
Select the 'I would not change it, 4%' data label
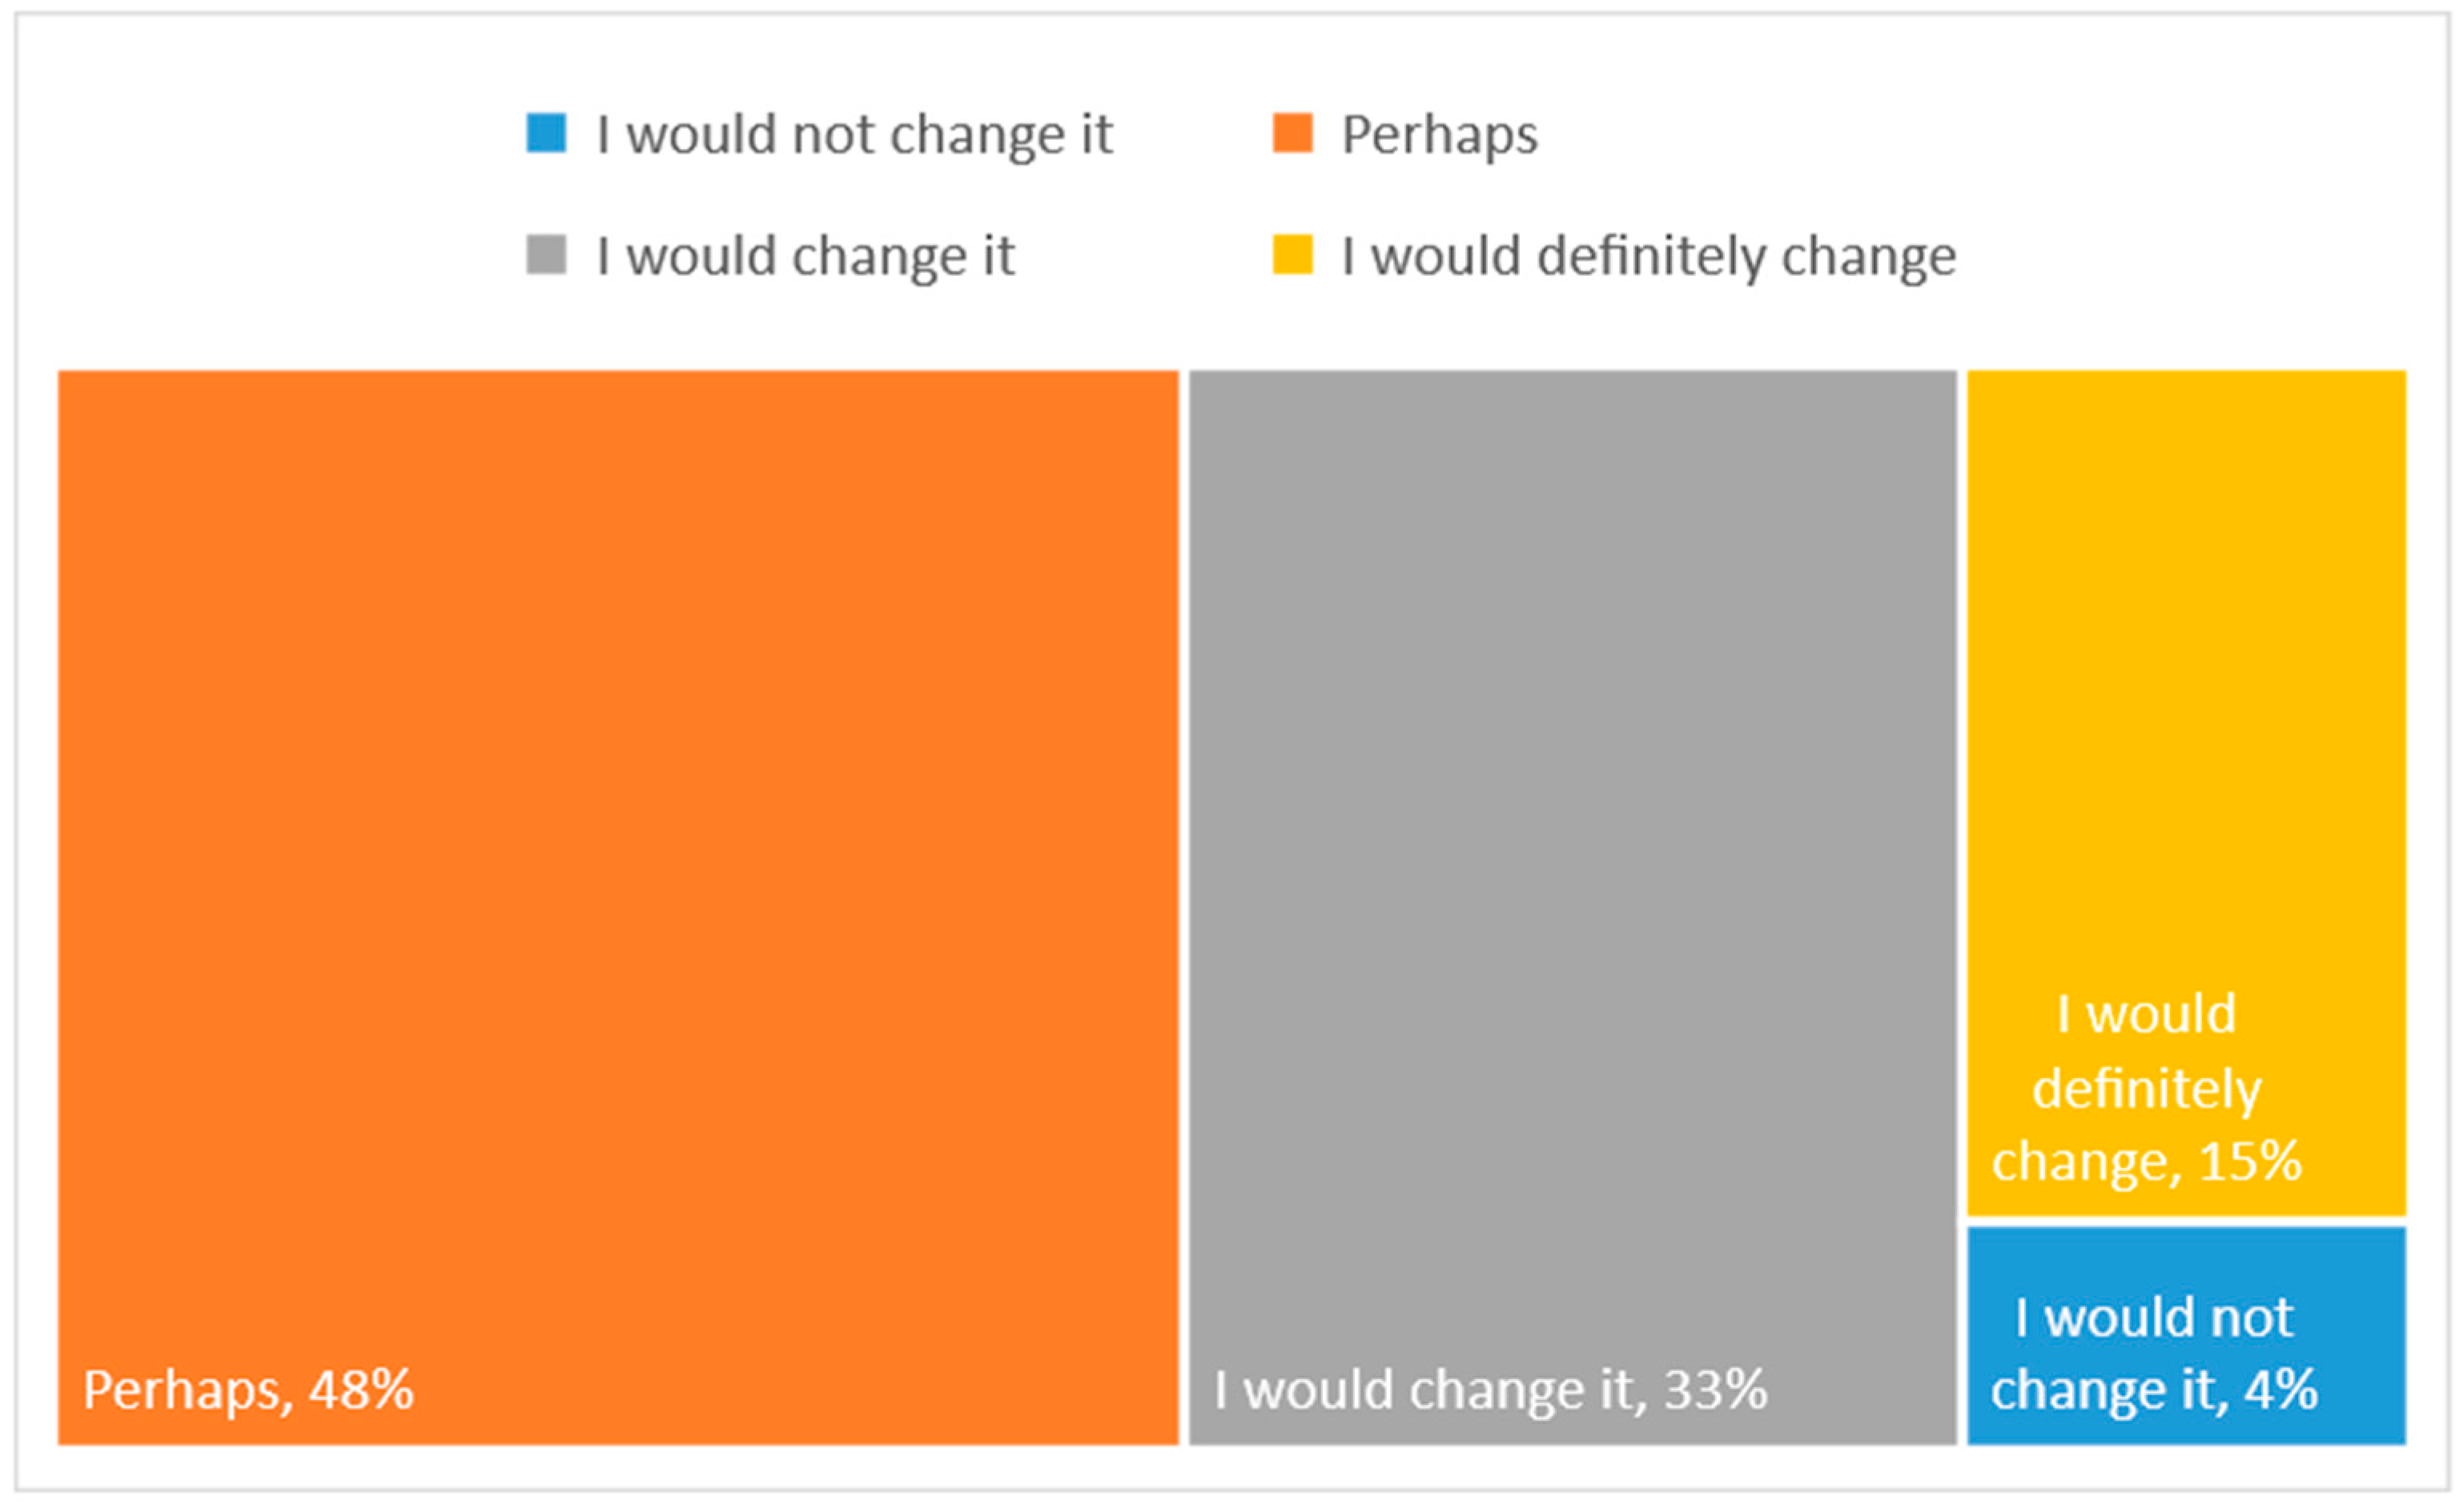(x=2153, y=1353)
